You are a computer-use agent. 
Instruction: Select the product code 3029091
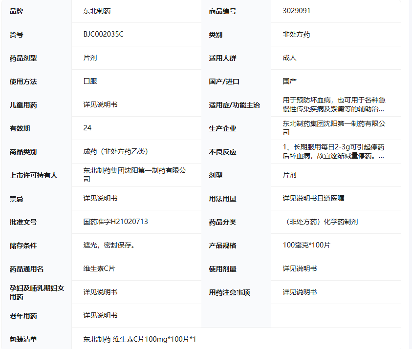296,11
